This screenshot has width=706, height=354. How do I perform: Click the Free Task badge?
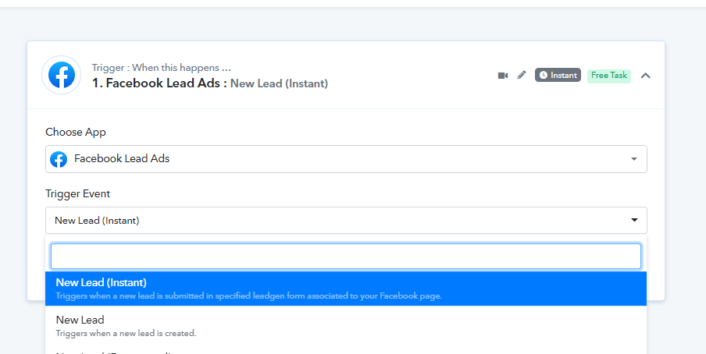click(x=608, y=75)
